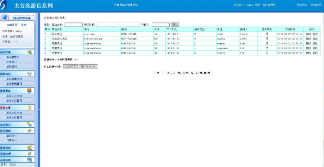The width and height of the screenshot is (324, 167).
Task: Click the 预订管理 section icon
Action: pyautogui.click(x=29, y=131)
